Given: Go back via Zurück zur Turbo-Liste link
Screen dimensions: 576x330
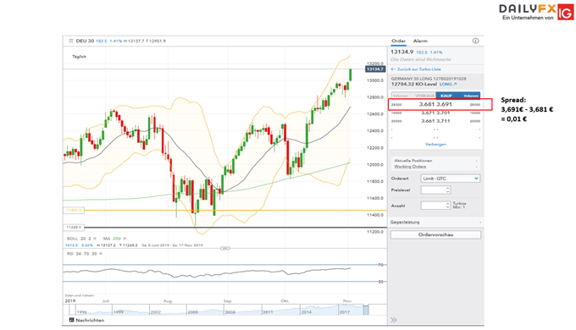Looking at the screenshot, I should coord(416,69).
